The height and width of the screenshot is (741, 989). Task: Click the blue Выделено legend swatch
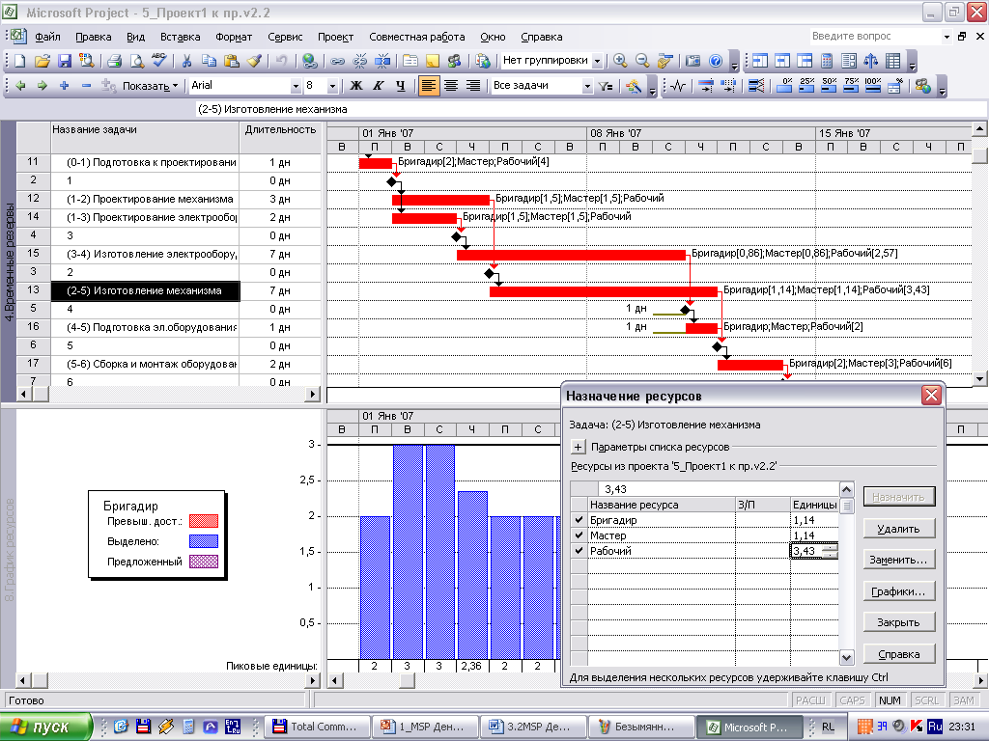click(204, 541)
